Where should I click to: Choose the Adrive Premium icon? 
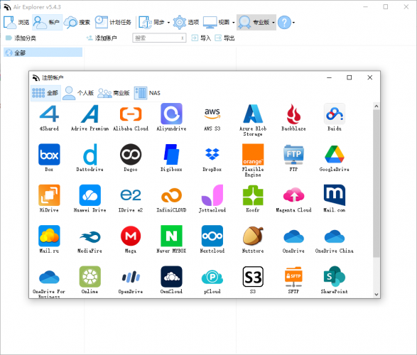(90, 114)
